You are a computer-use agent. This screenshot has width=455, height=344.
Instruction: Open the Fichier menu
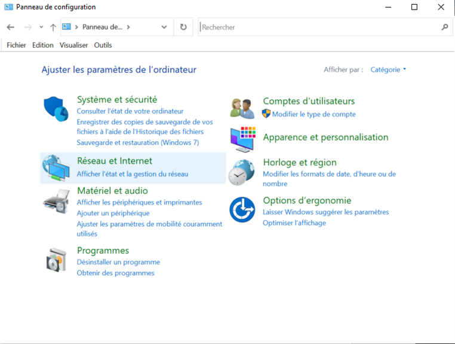[16, 45]
